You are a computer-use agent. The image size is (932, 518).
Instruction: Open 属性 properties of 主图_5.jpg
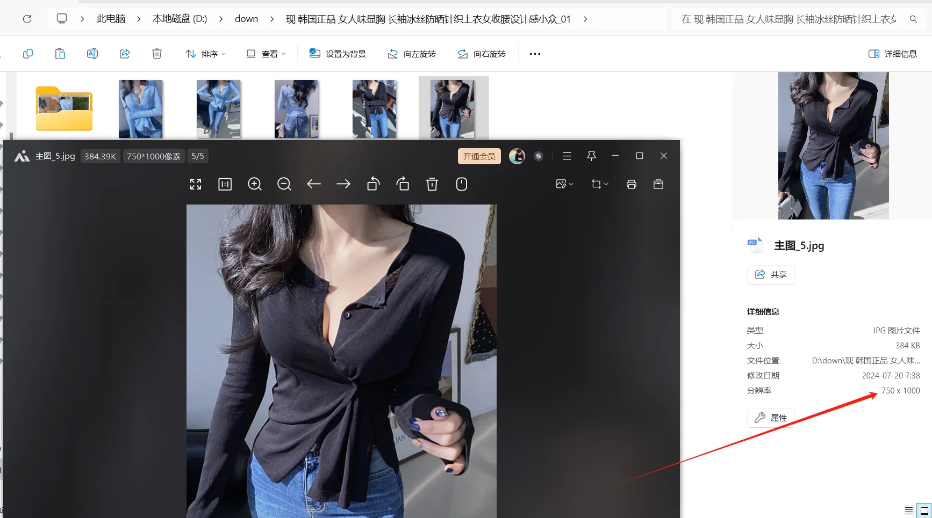770,418
